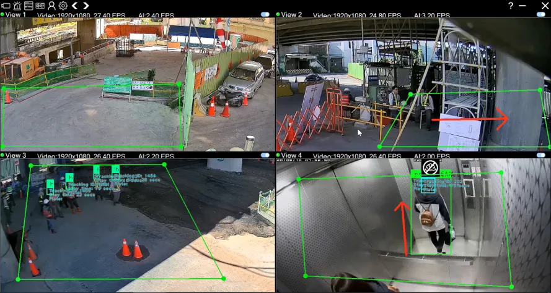Toggle the View 3 switch

tap(265, 155)
